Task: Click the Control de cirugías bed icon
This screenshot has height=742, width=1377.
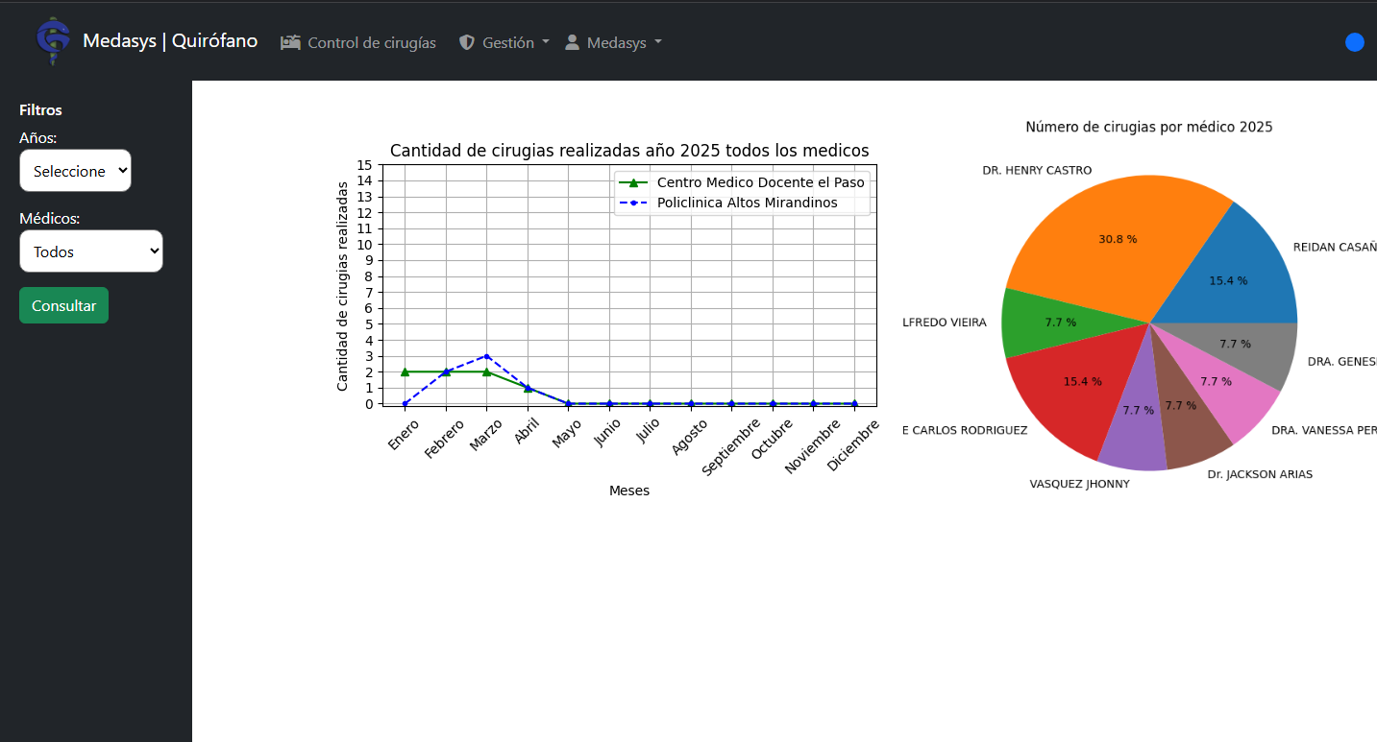Action: pyautogui.click(x=290, y=42)
